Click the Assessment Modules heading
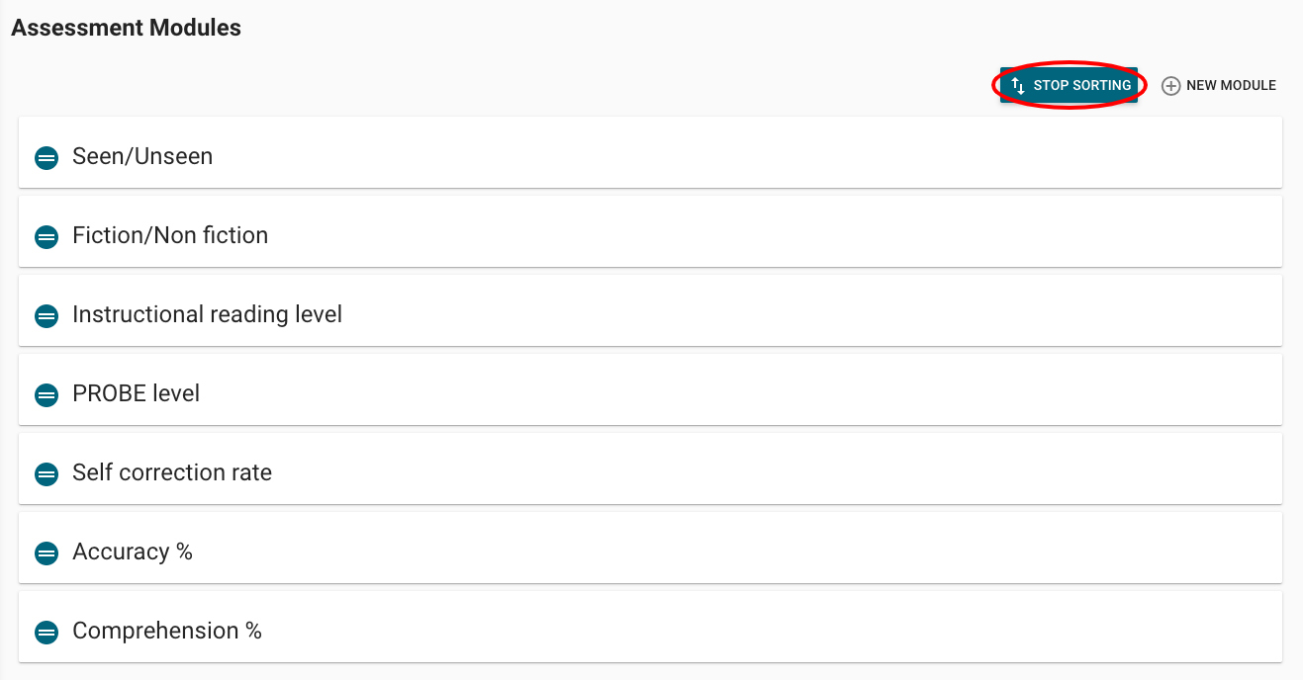The width and height of the screenshot is (1303, 680). pyautogui.click(x=126, y=28)
